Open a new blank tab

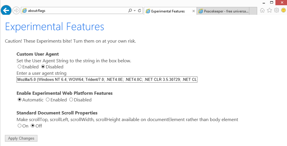(253, 11)
